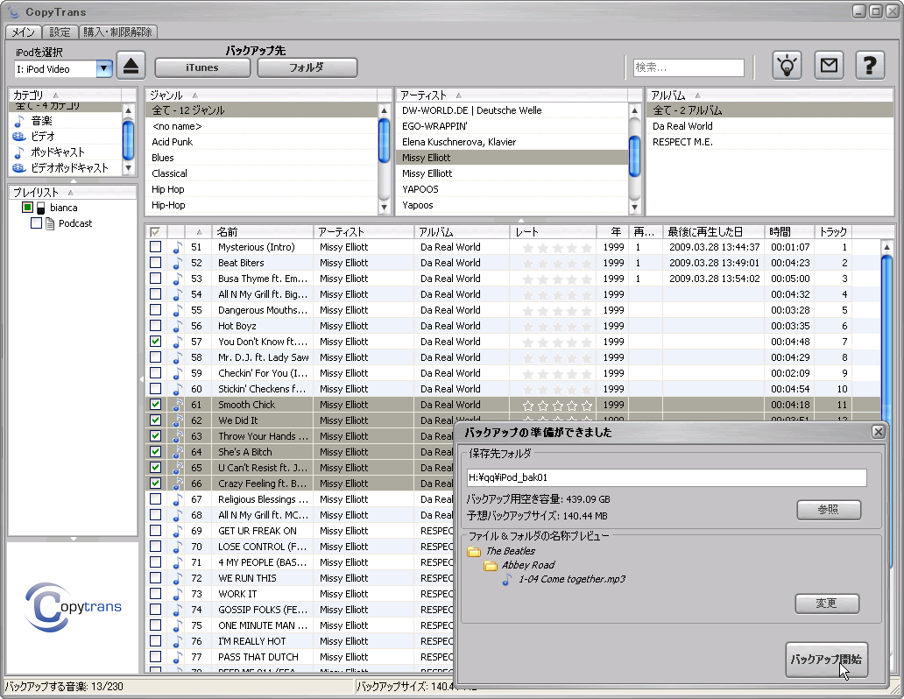Click the artist list scrollbar thumb
Screen dimensions: 904x699
coord(635,156)
